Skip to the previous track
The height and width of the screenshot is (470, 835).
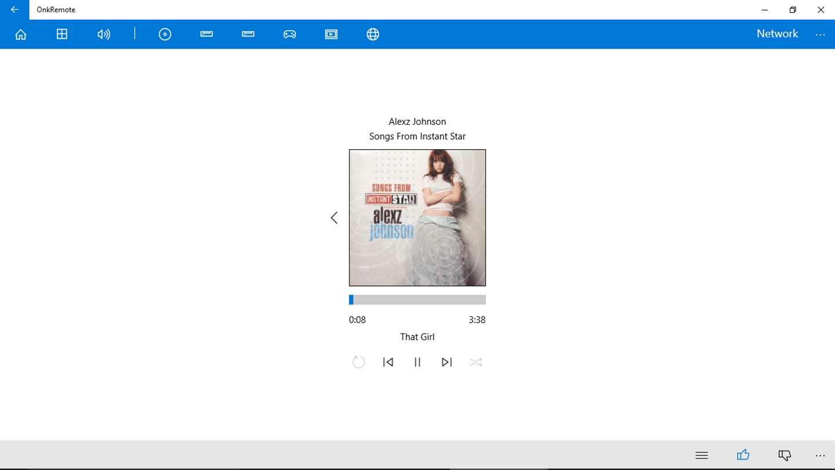coord(388,362)
